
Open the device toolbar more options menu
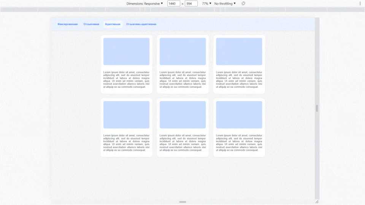coord(360,3)
